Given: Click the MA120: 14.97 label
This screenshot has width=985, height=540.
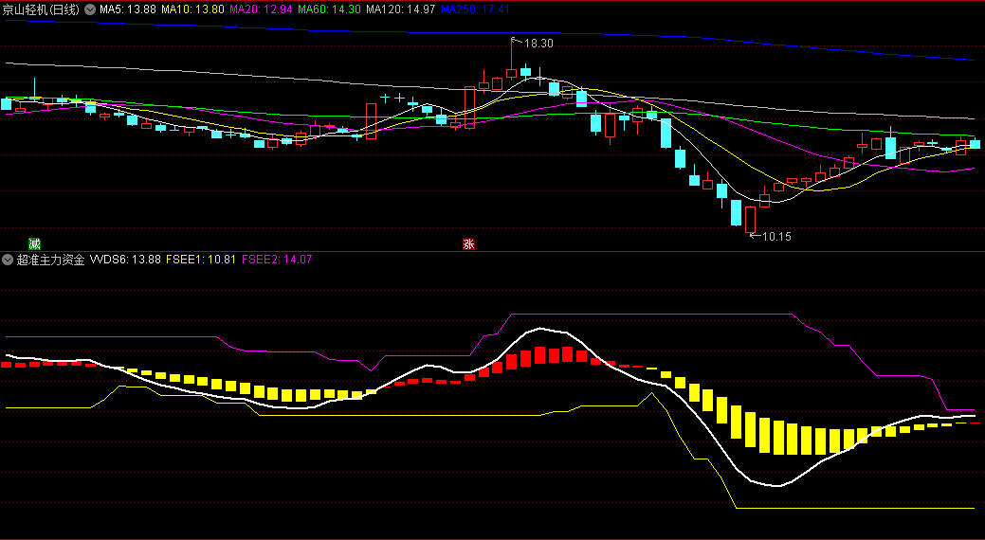Looking at the screenshot, I should coord(401,9).
